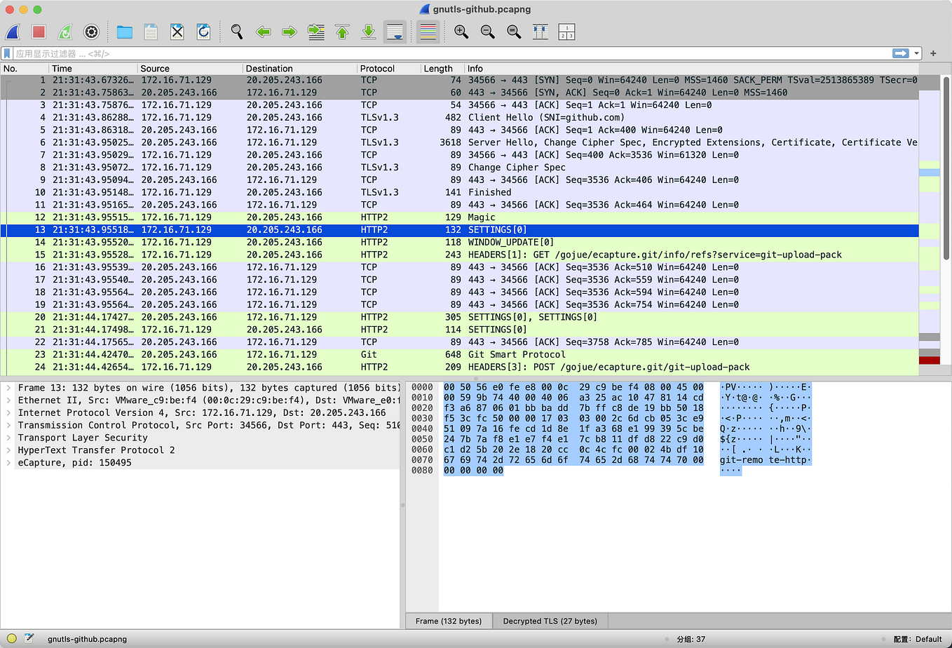The width and height of the screenshot is (952, 648).
Task: Toggle zoom to normal size
Action: [512, 32]
